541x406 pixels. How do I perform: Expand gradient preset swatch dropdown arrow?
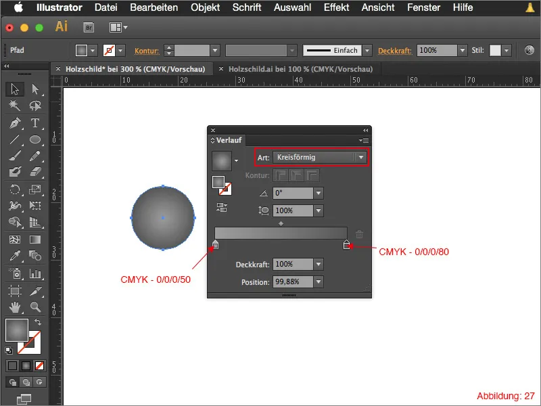(236, 160)
